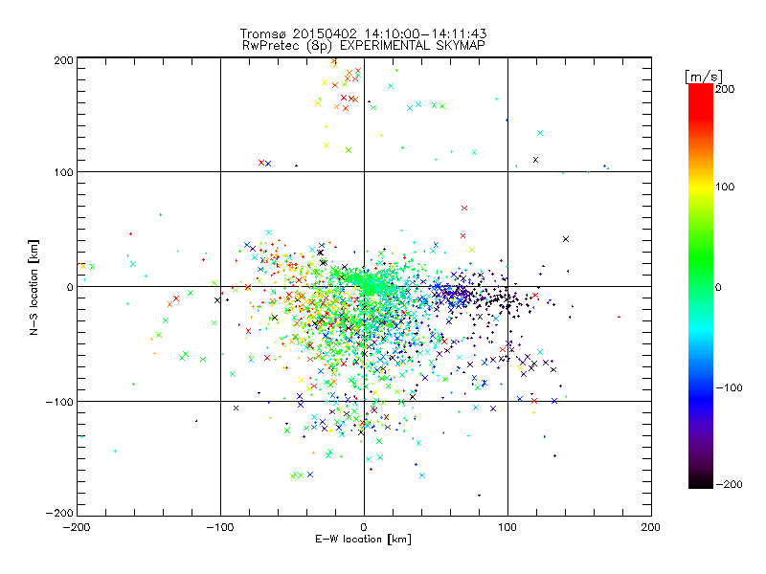Click the 'E-W location [km]' axis label
This screenshot has width=766, height=574.
click(x=363, y=540)
